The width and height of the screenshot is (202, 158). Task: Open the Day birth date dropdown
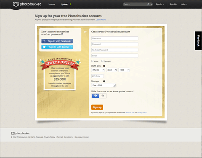112,70
